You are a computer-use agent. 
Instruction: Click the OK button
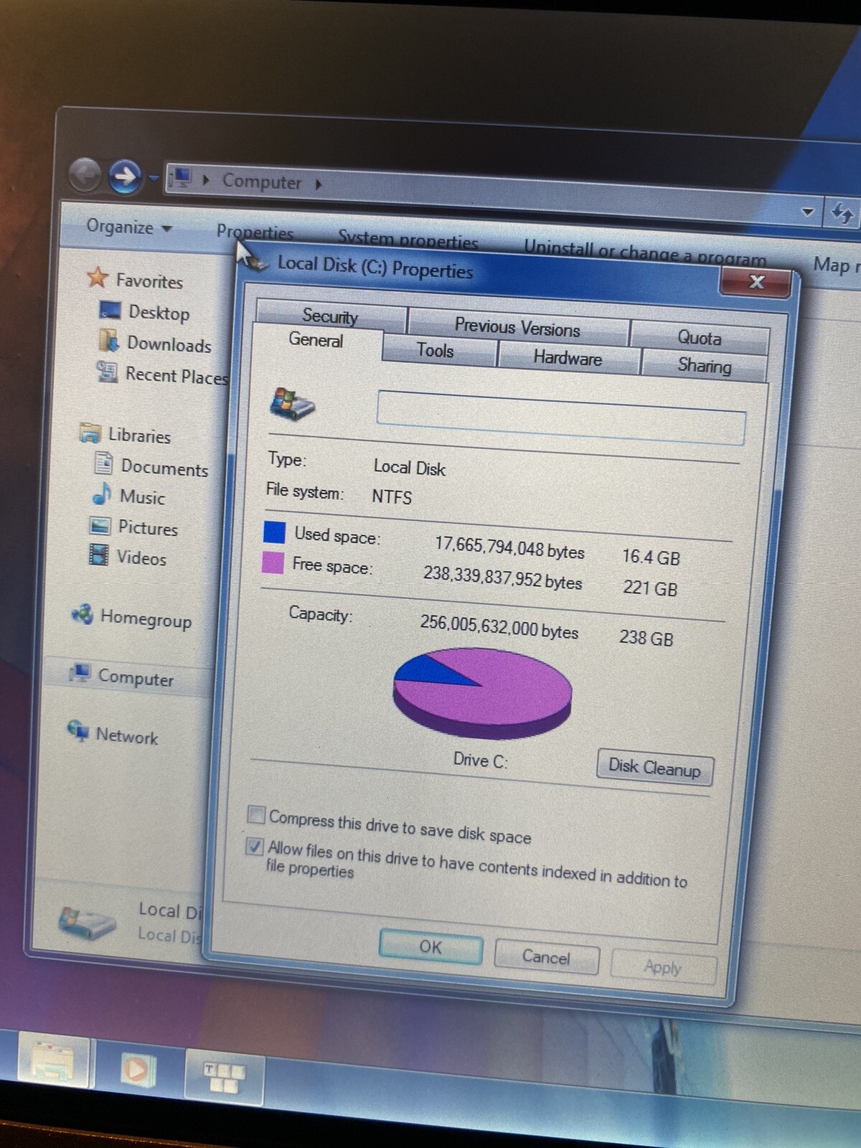click(x=430, y=947)
